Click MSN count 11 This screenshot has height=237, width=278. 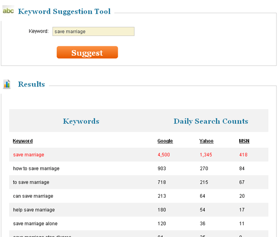point(242,224)
